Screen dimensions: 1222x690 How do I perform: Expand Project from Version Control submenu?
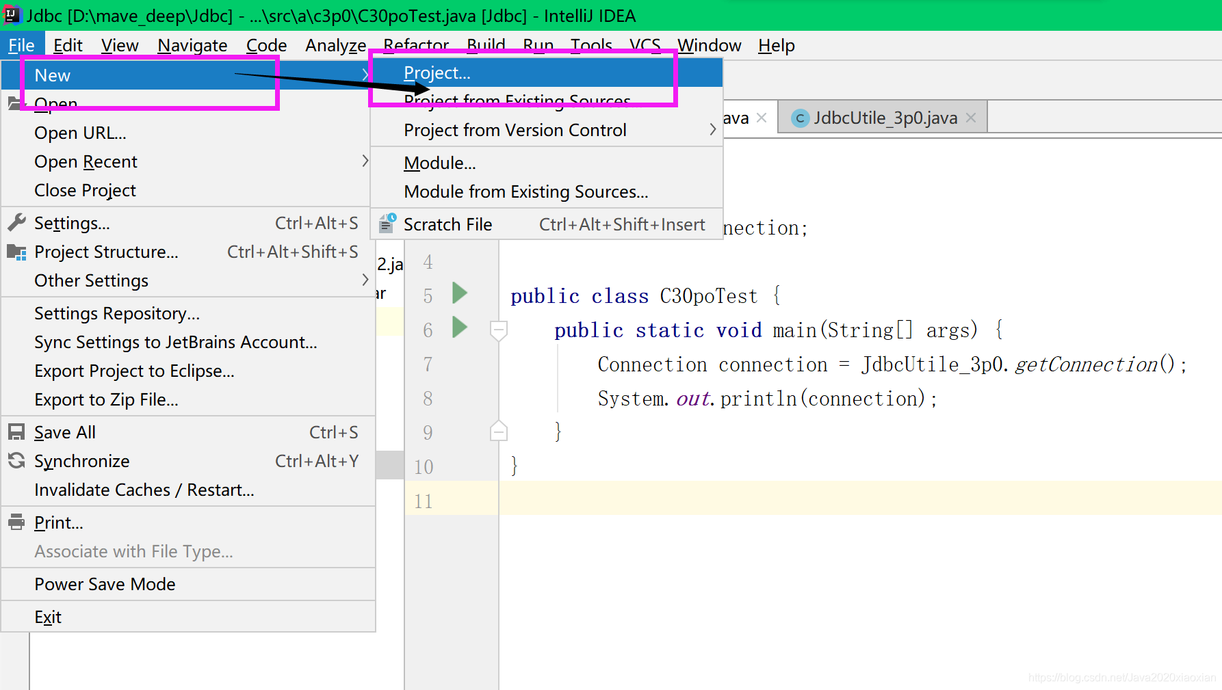point(713,129)
